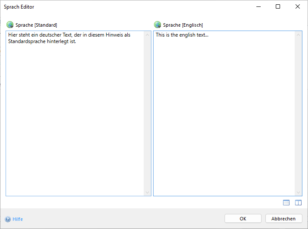Image resolution: width=308 pixels, height=229 pixels.
Task: Click scroll-up arrow of German text pane
Action: tap(148, 35)
